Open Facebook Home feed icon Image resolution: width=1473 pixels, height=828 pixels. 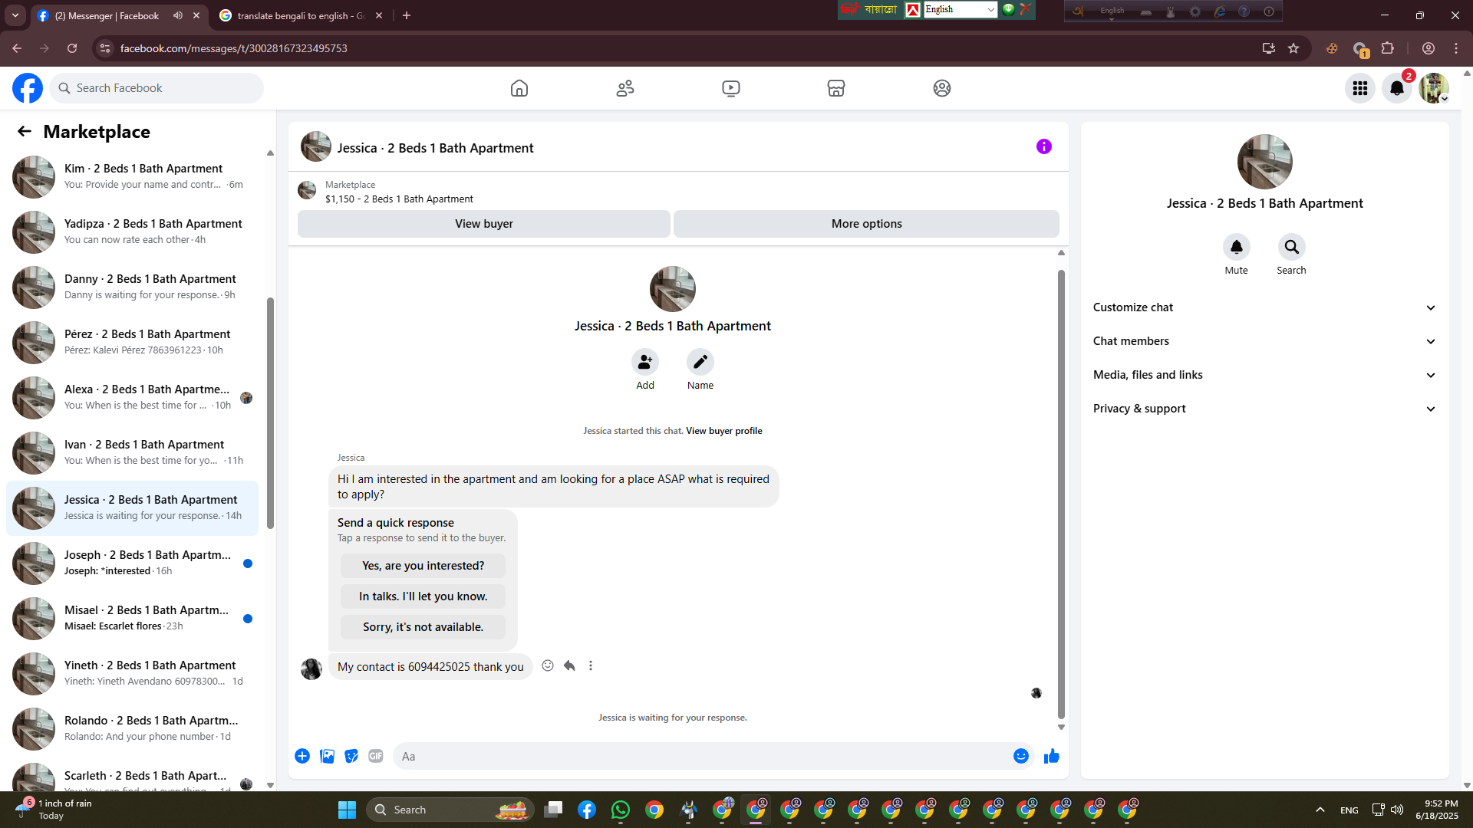(519, 88)
